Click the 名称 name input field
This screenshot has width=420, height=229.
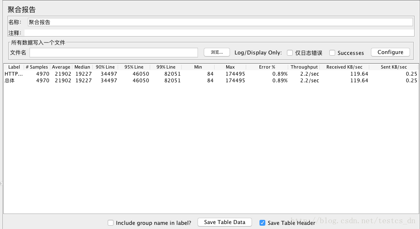220,22
